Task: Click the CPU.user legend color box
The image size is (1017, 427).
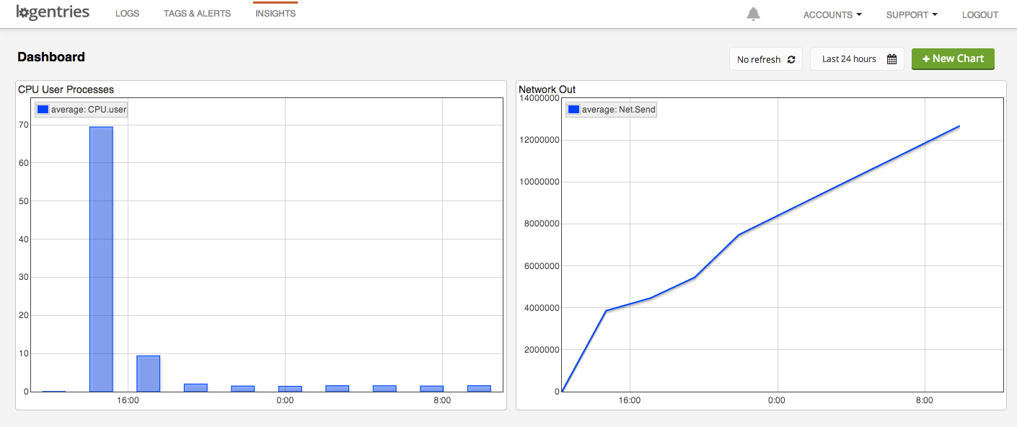Action: [x=43, y=110]
